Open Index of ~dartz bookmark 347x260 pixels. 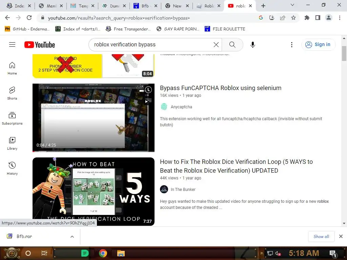click(x=78, y=29)
